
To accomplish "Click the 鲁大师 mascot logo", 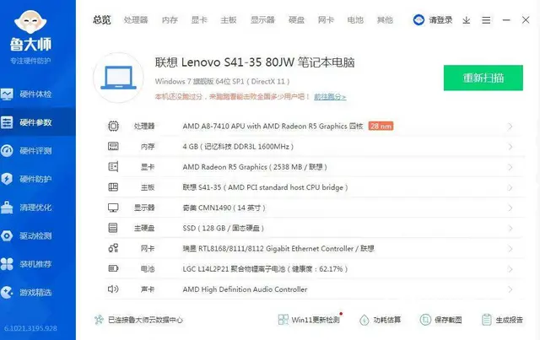I will (x=30, y=22).
